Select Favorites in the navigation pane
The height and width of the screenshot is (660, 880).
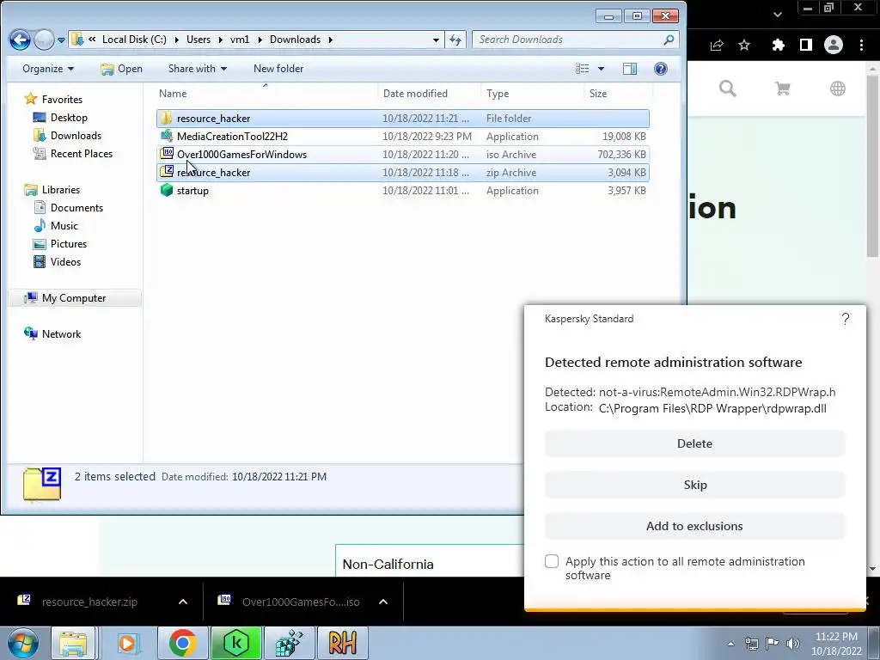pos(54,100)
